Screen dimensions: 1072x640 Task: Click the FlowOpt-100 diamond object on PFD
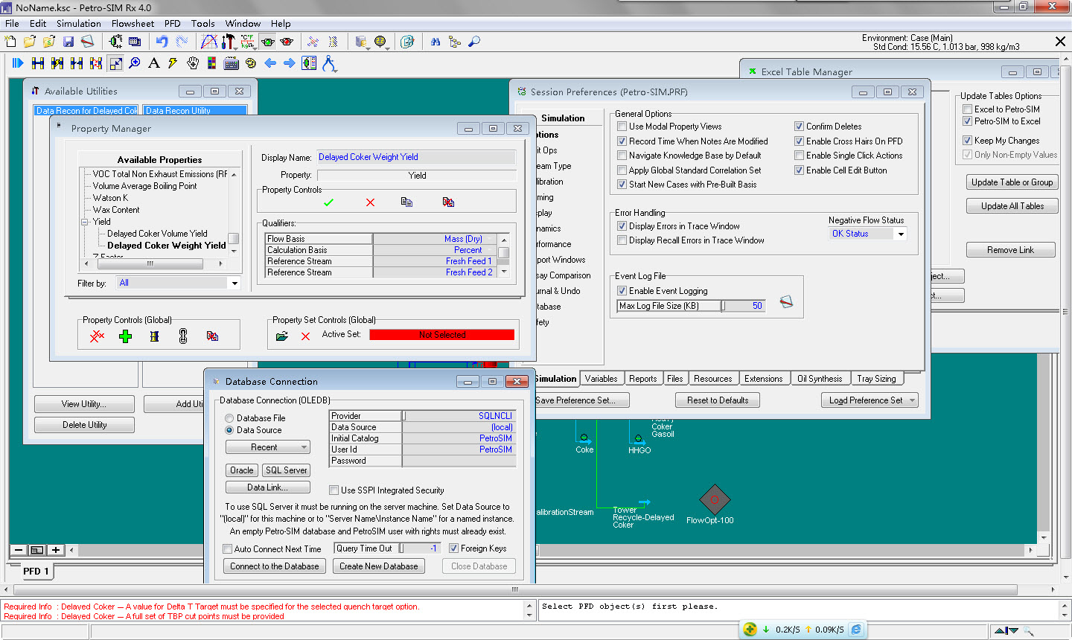[715, 499]
